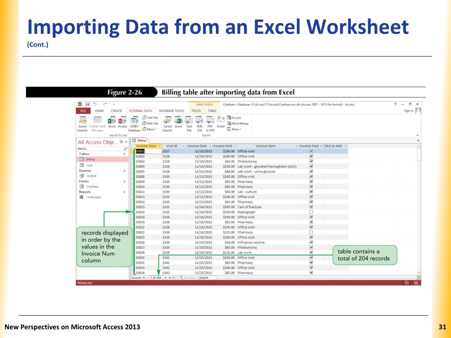The width and height of the screenshot is (451, 338).
Task: Import from Access database icon
Action: pos(122,122)
